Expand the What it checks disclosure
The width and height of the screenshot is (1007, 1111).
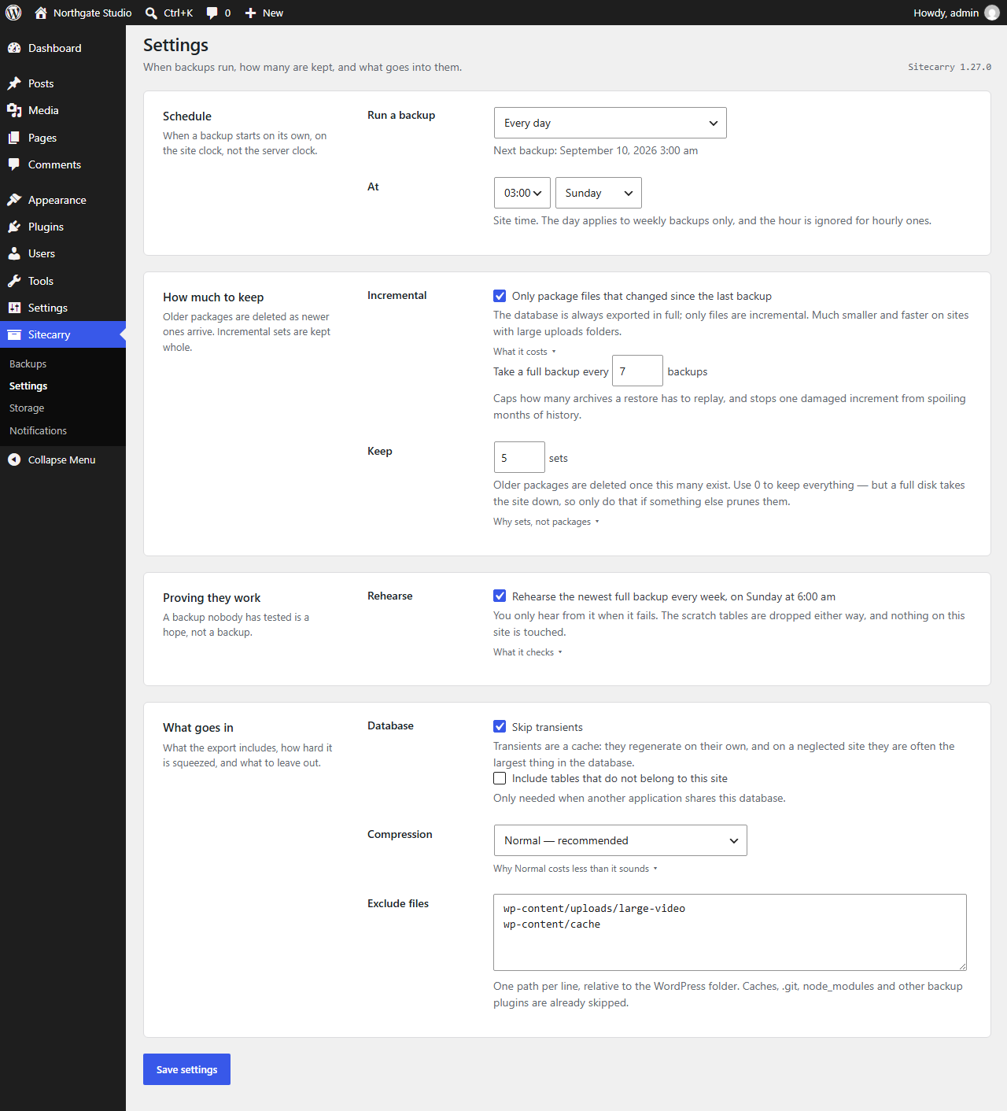pyautogui.click(x=528, y=652)
